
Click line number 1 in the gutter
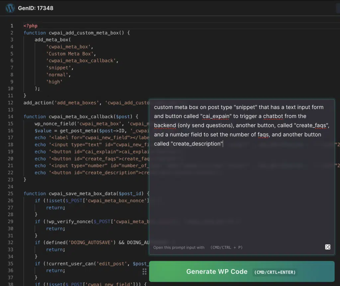click(12, 26)
